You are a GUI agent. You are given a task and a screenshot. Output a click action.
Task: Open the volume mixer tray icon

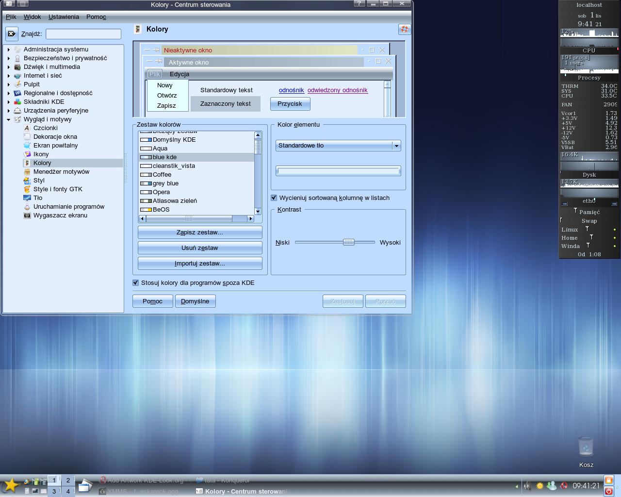527,485
